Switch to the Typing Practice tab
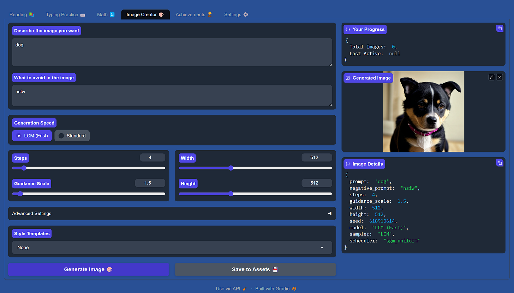 [x=65, y=14]
